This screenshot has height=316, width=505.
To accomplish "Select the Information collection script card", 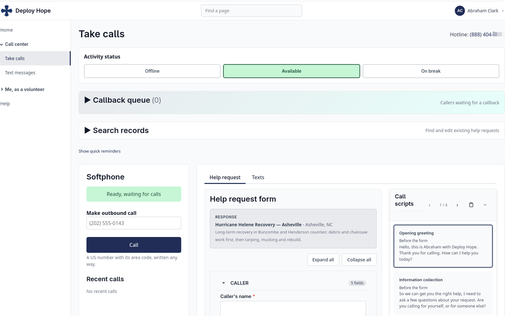I will tap(443, 293).
